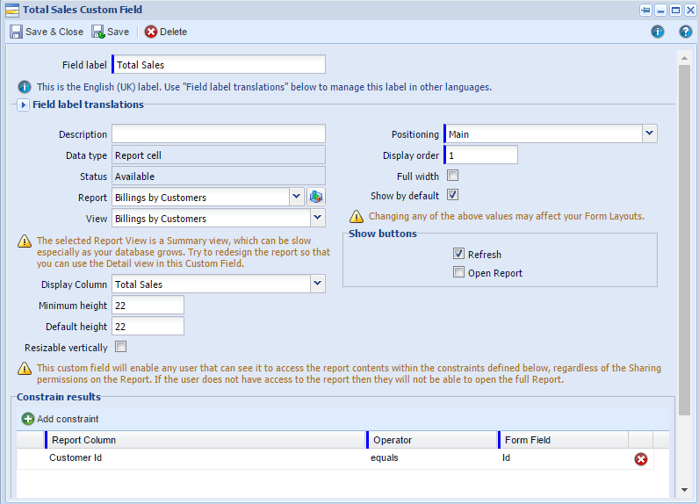Click into the Description text field
The height and width of the screenshot is (504, 699).
[x=219, y=134]
